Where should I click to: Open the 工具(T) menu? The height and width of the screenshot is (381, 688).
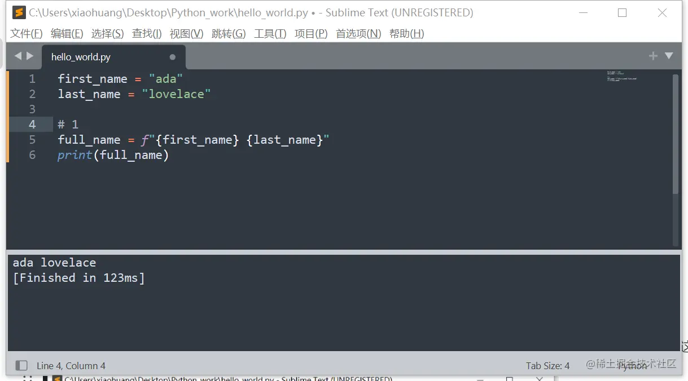pyautogui.click(x=270, y=34)
